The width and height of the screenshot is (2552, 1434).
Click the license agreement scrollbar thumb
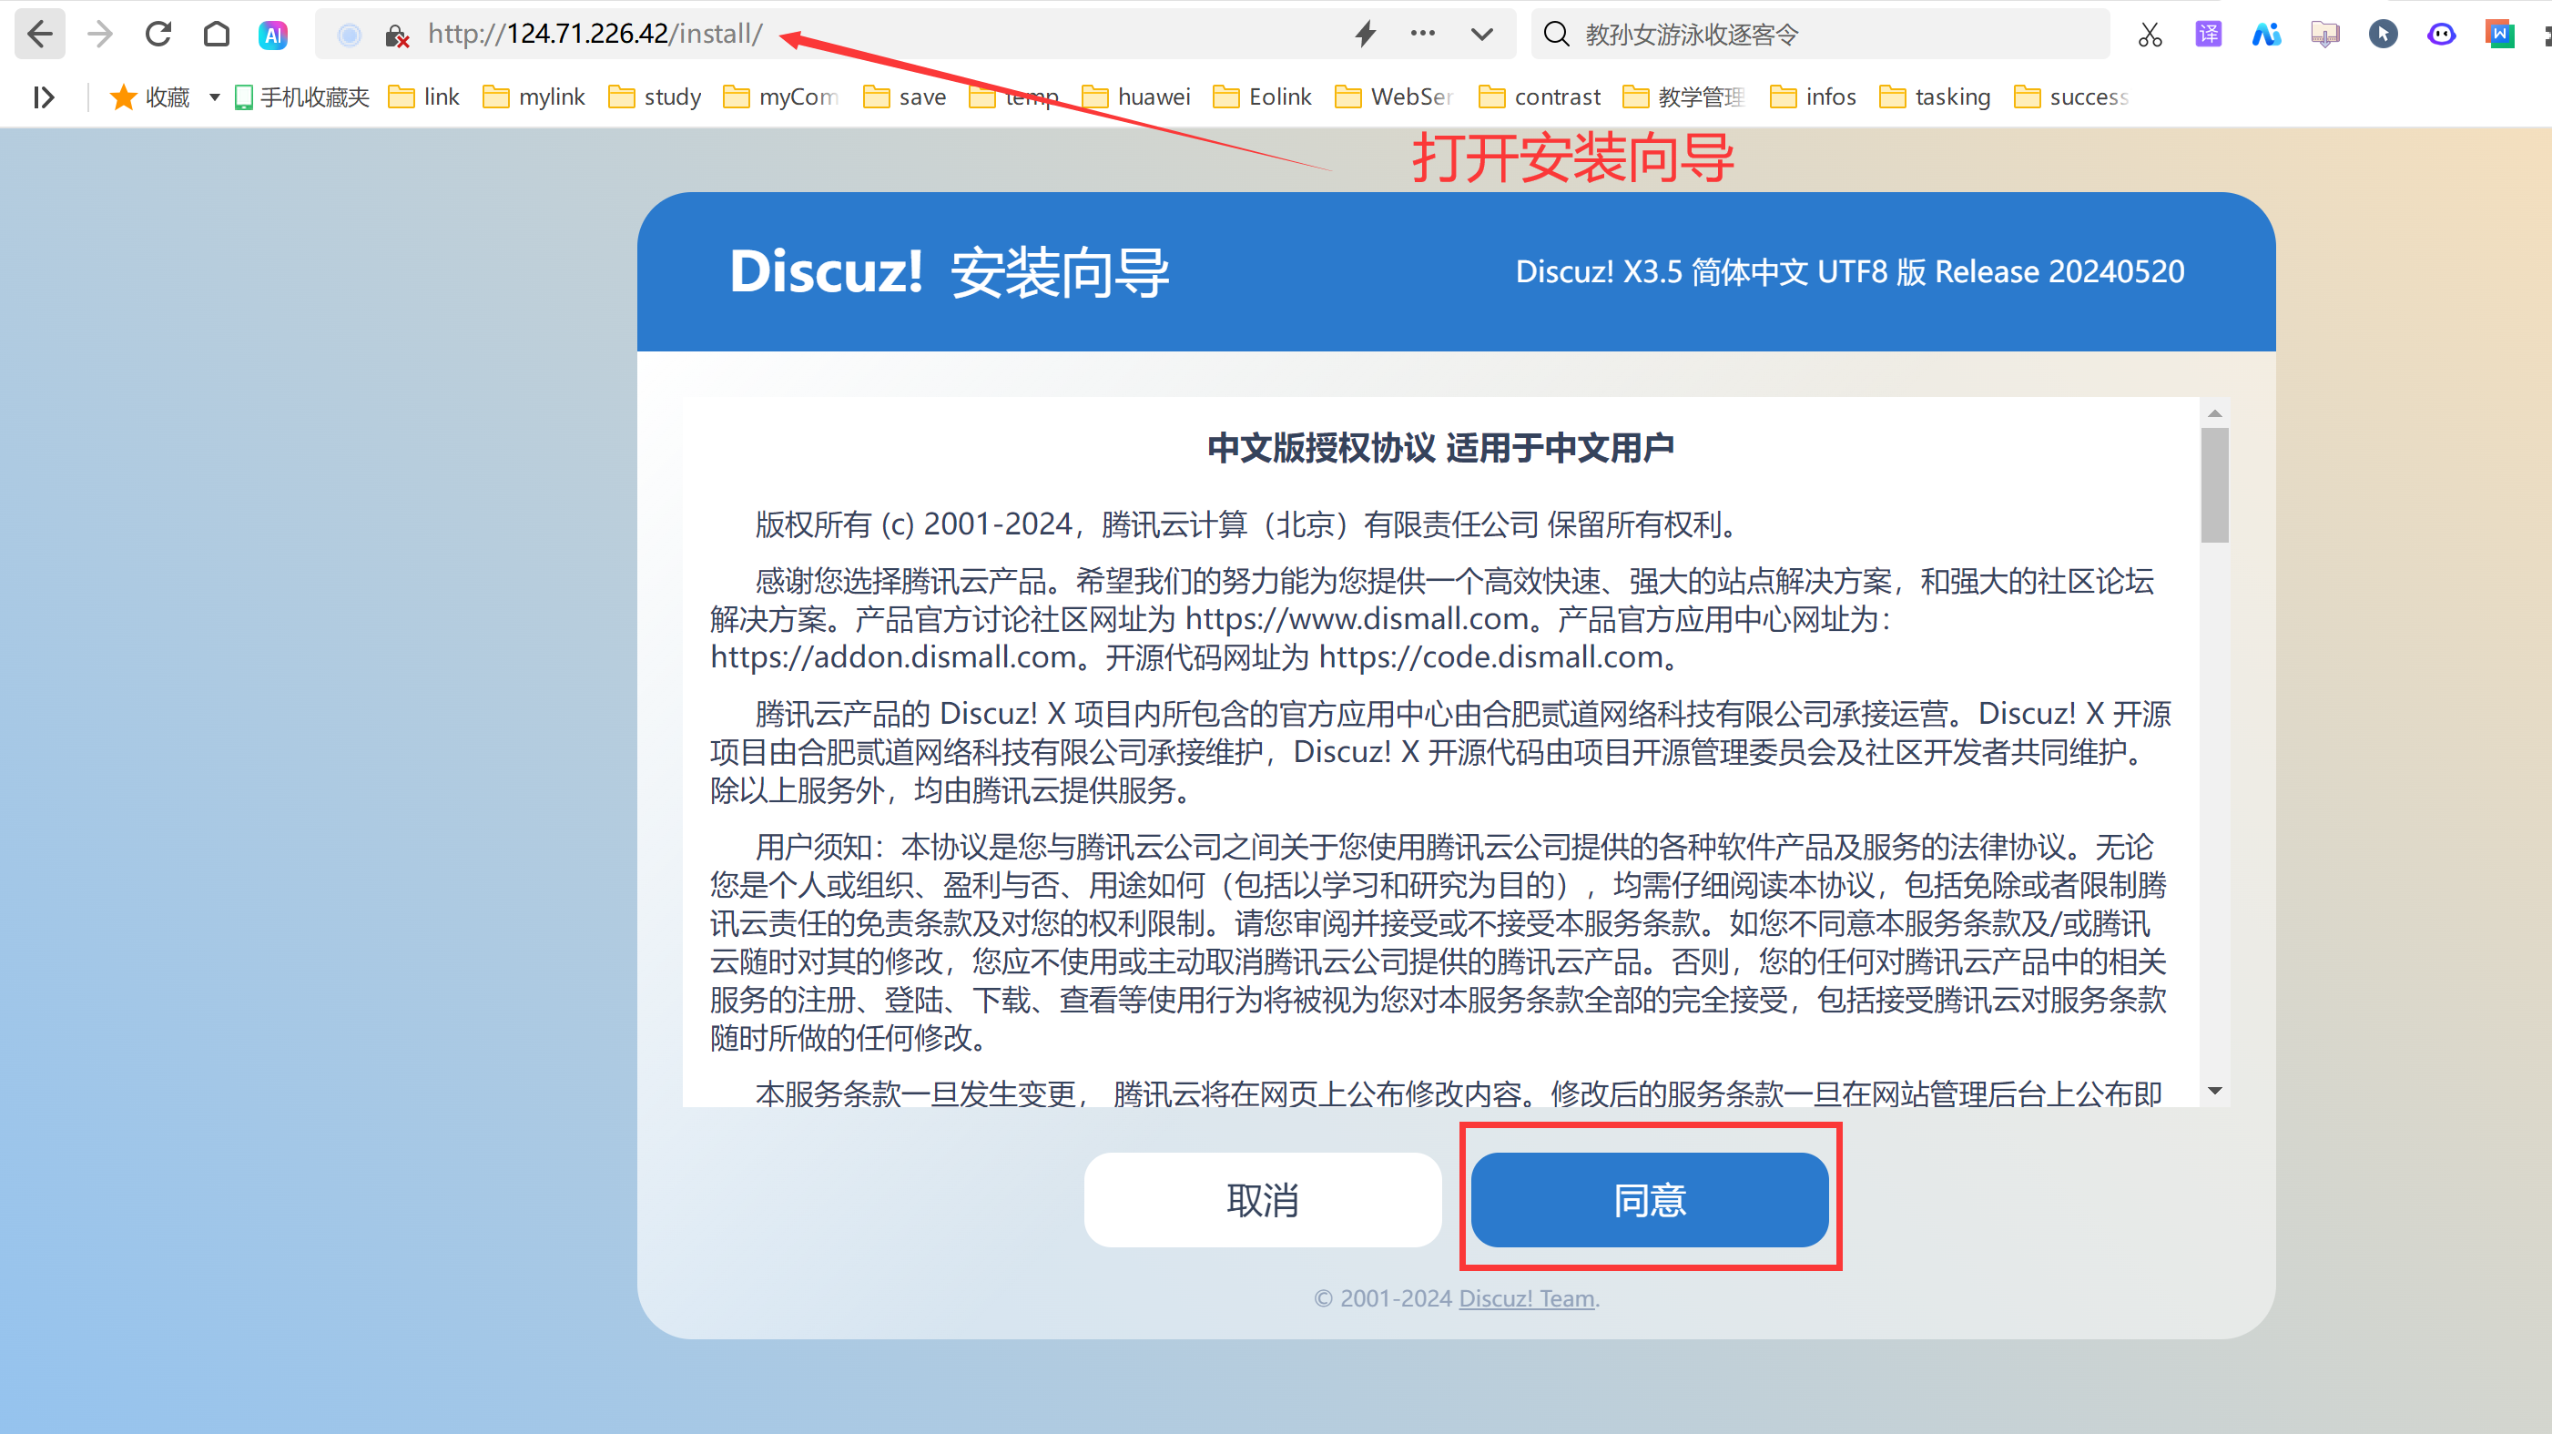tap(2215, 484)
